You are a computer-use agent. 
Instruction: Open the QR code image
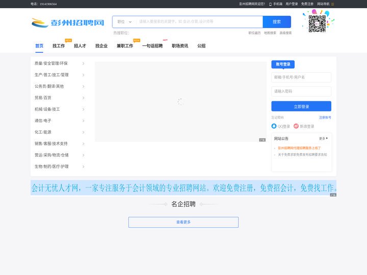[x=317, y=23]
